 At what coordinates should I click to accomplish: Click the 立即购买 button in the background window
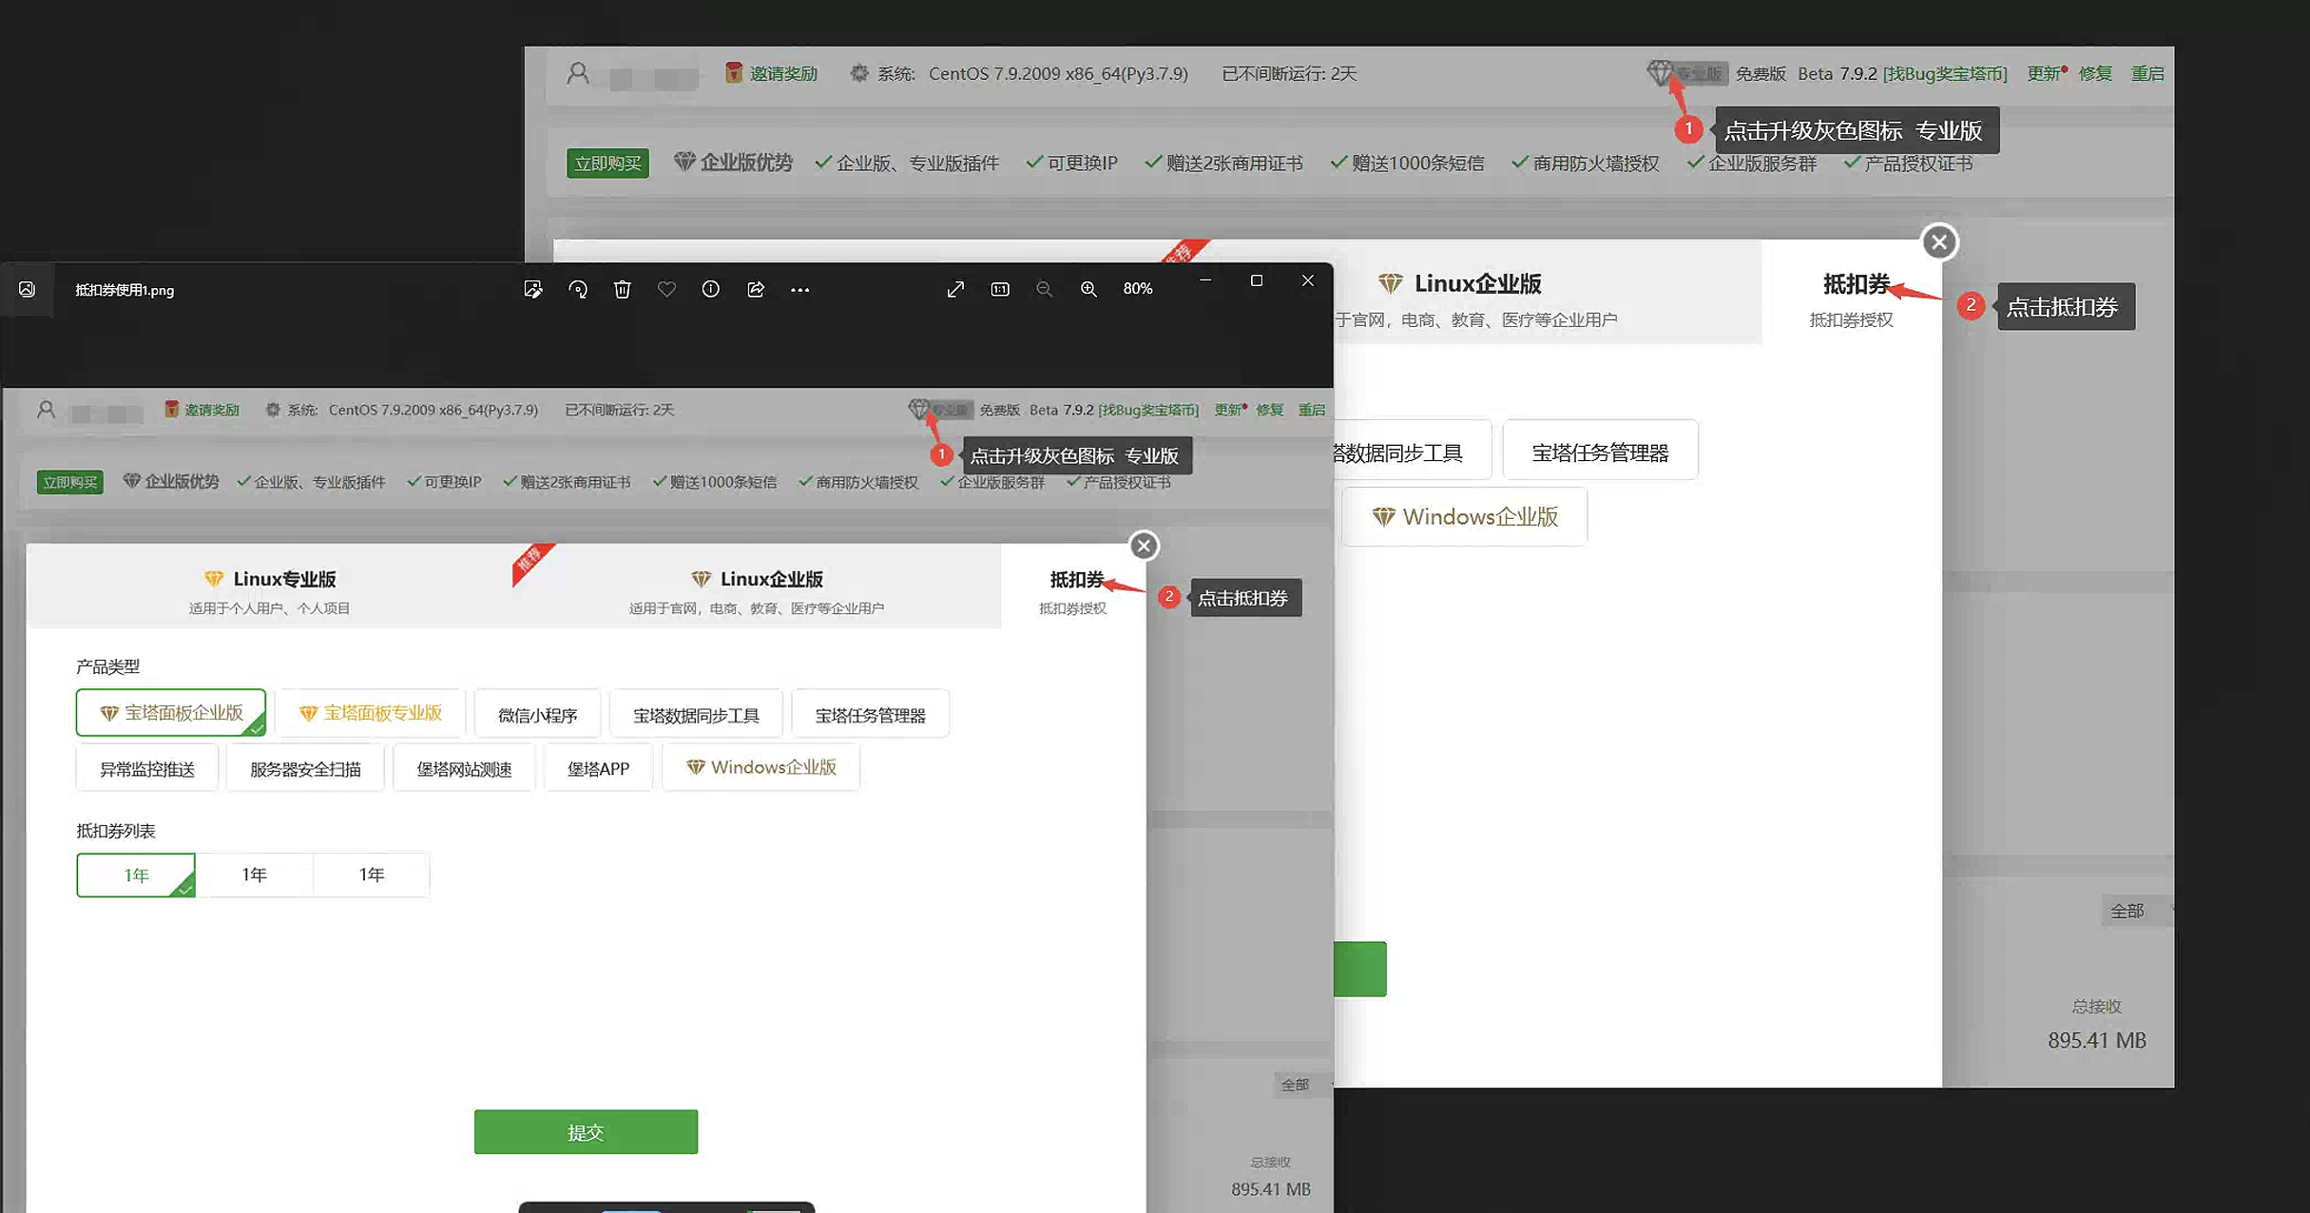pos(607,164)
